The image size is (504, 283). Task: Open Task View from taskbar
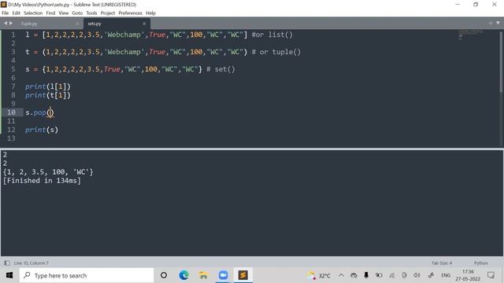click(x=164, y=275)
